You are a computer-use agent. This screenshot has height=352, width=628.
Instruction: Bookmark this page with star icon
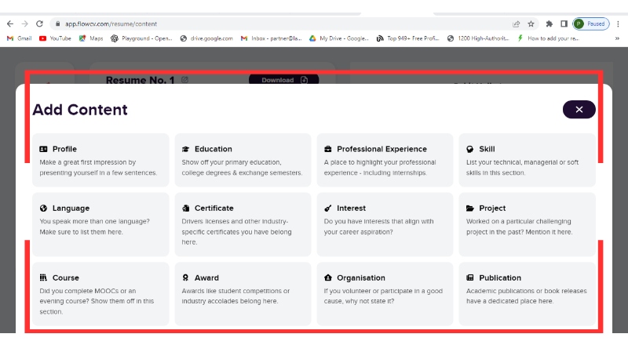[x=531, y=24]
